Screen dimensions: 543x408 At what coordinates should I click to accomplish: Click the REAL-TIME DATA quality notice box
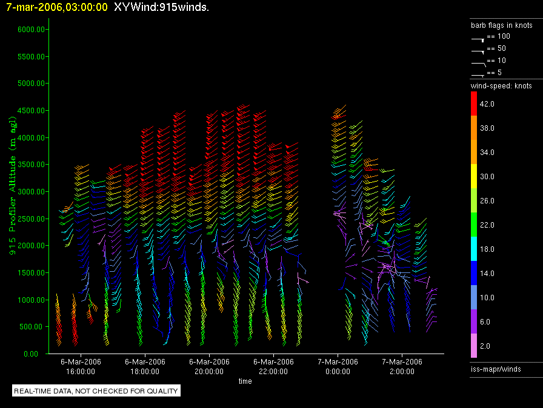96,391
